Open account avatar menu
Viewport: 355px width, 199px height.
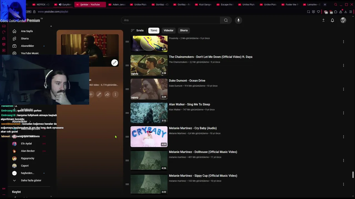pos(343,20)
